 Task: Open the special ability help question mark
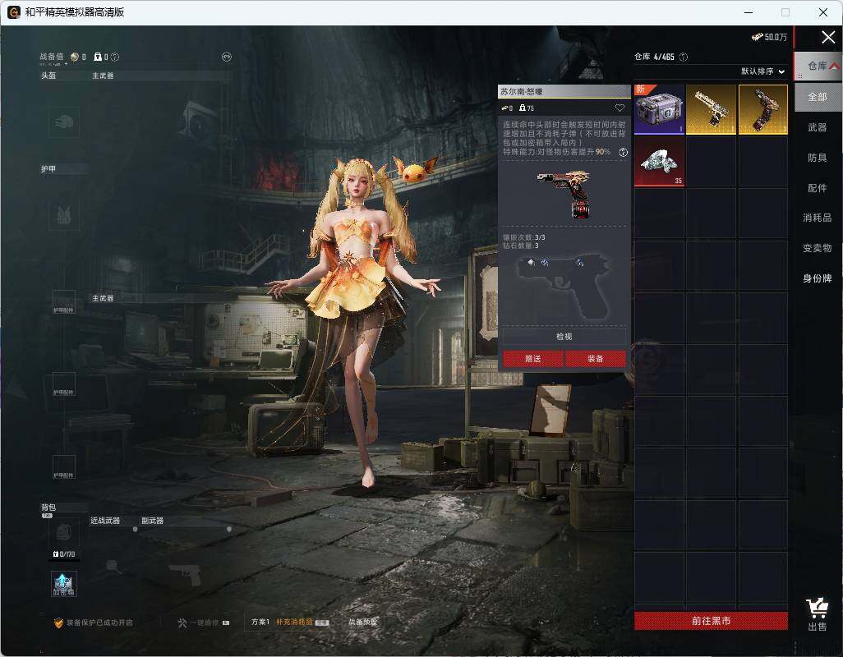pyautogui.click(x=623, y=152)
